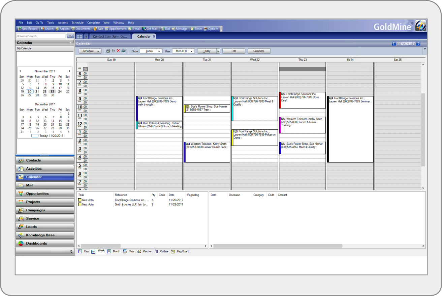This screenshot has height=296, width=442.
Task: Go to next date arrow beside 11/23/2017
Action: click(418, 44)
